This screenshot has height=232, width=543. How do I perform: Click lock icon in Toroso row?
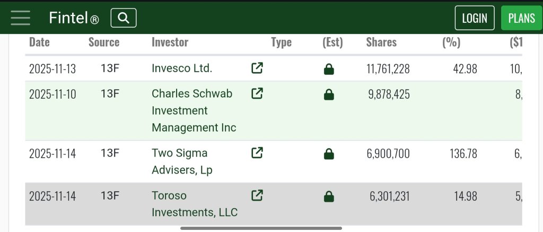pos(329,197)
